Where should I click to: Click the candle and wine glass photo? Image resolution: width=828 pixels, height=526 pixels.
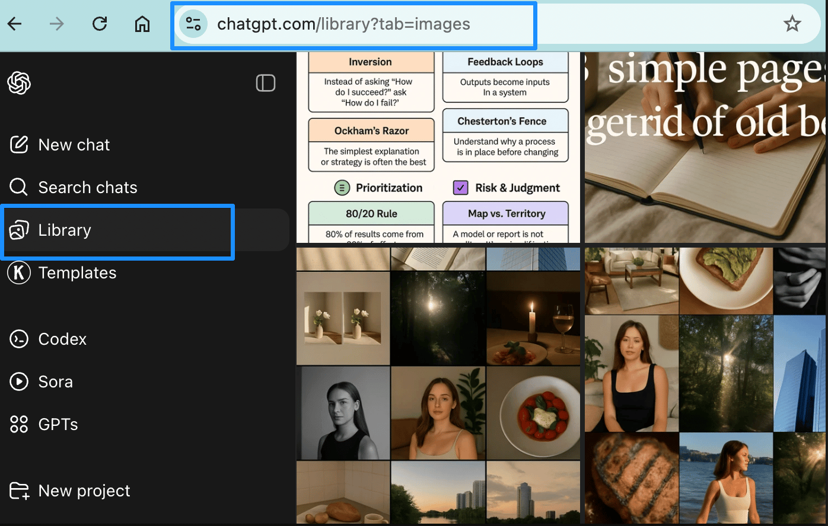533,319
